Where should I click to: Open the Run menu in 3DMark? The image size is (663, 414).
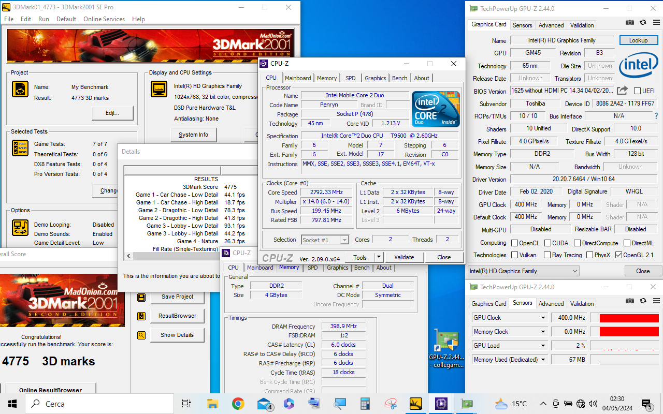44,19
